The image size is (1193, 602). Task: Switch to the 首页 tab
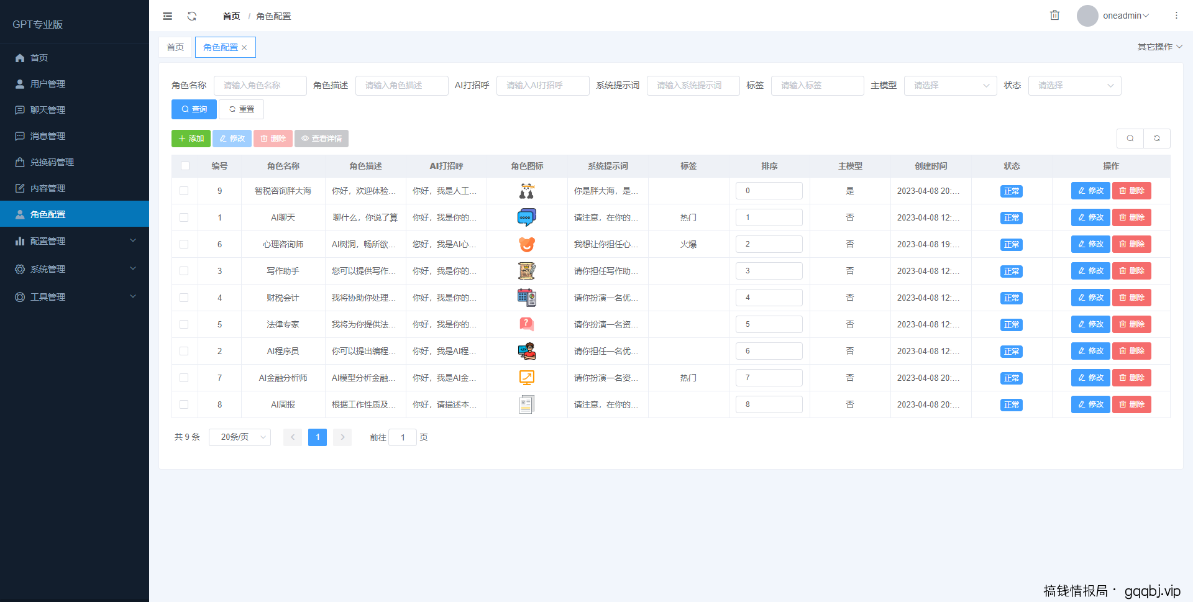175,47
